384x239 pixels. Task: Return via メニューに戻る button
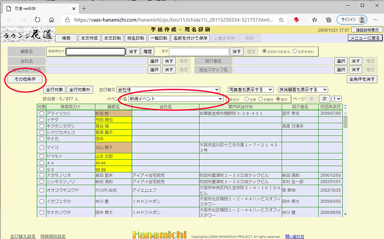[365, 38]
